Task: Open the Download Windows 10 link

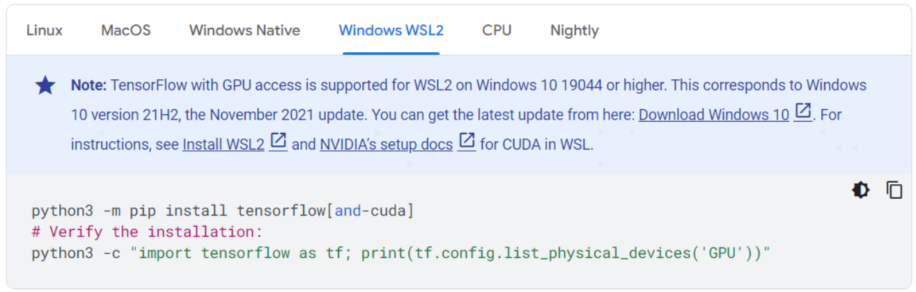Action: coord(714,115)
